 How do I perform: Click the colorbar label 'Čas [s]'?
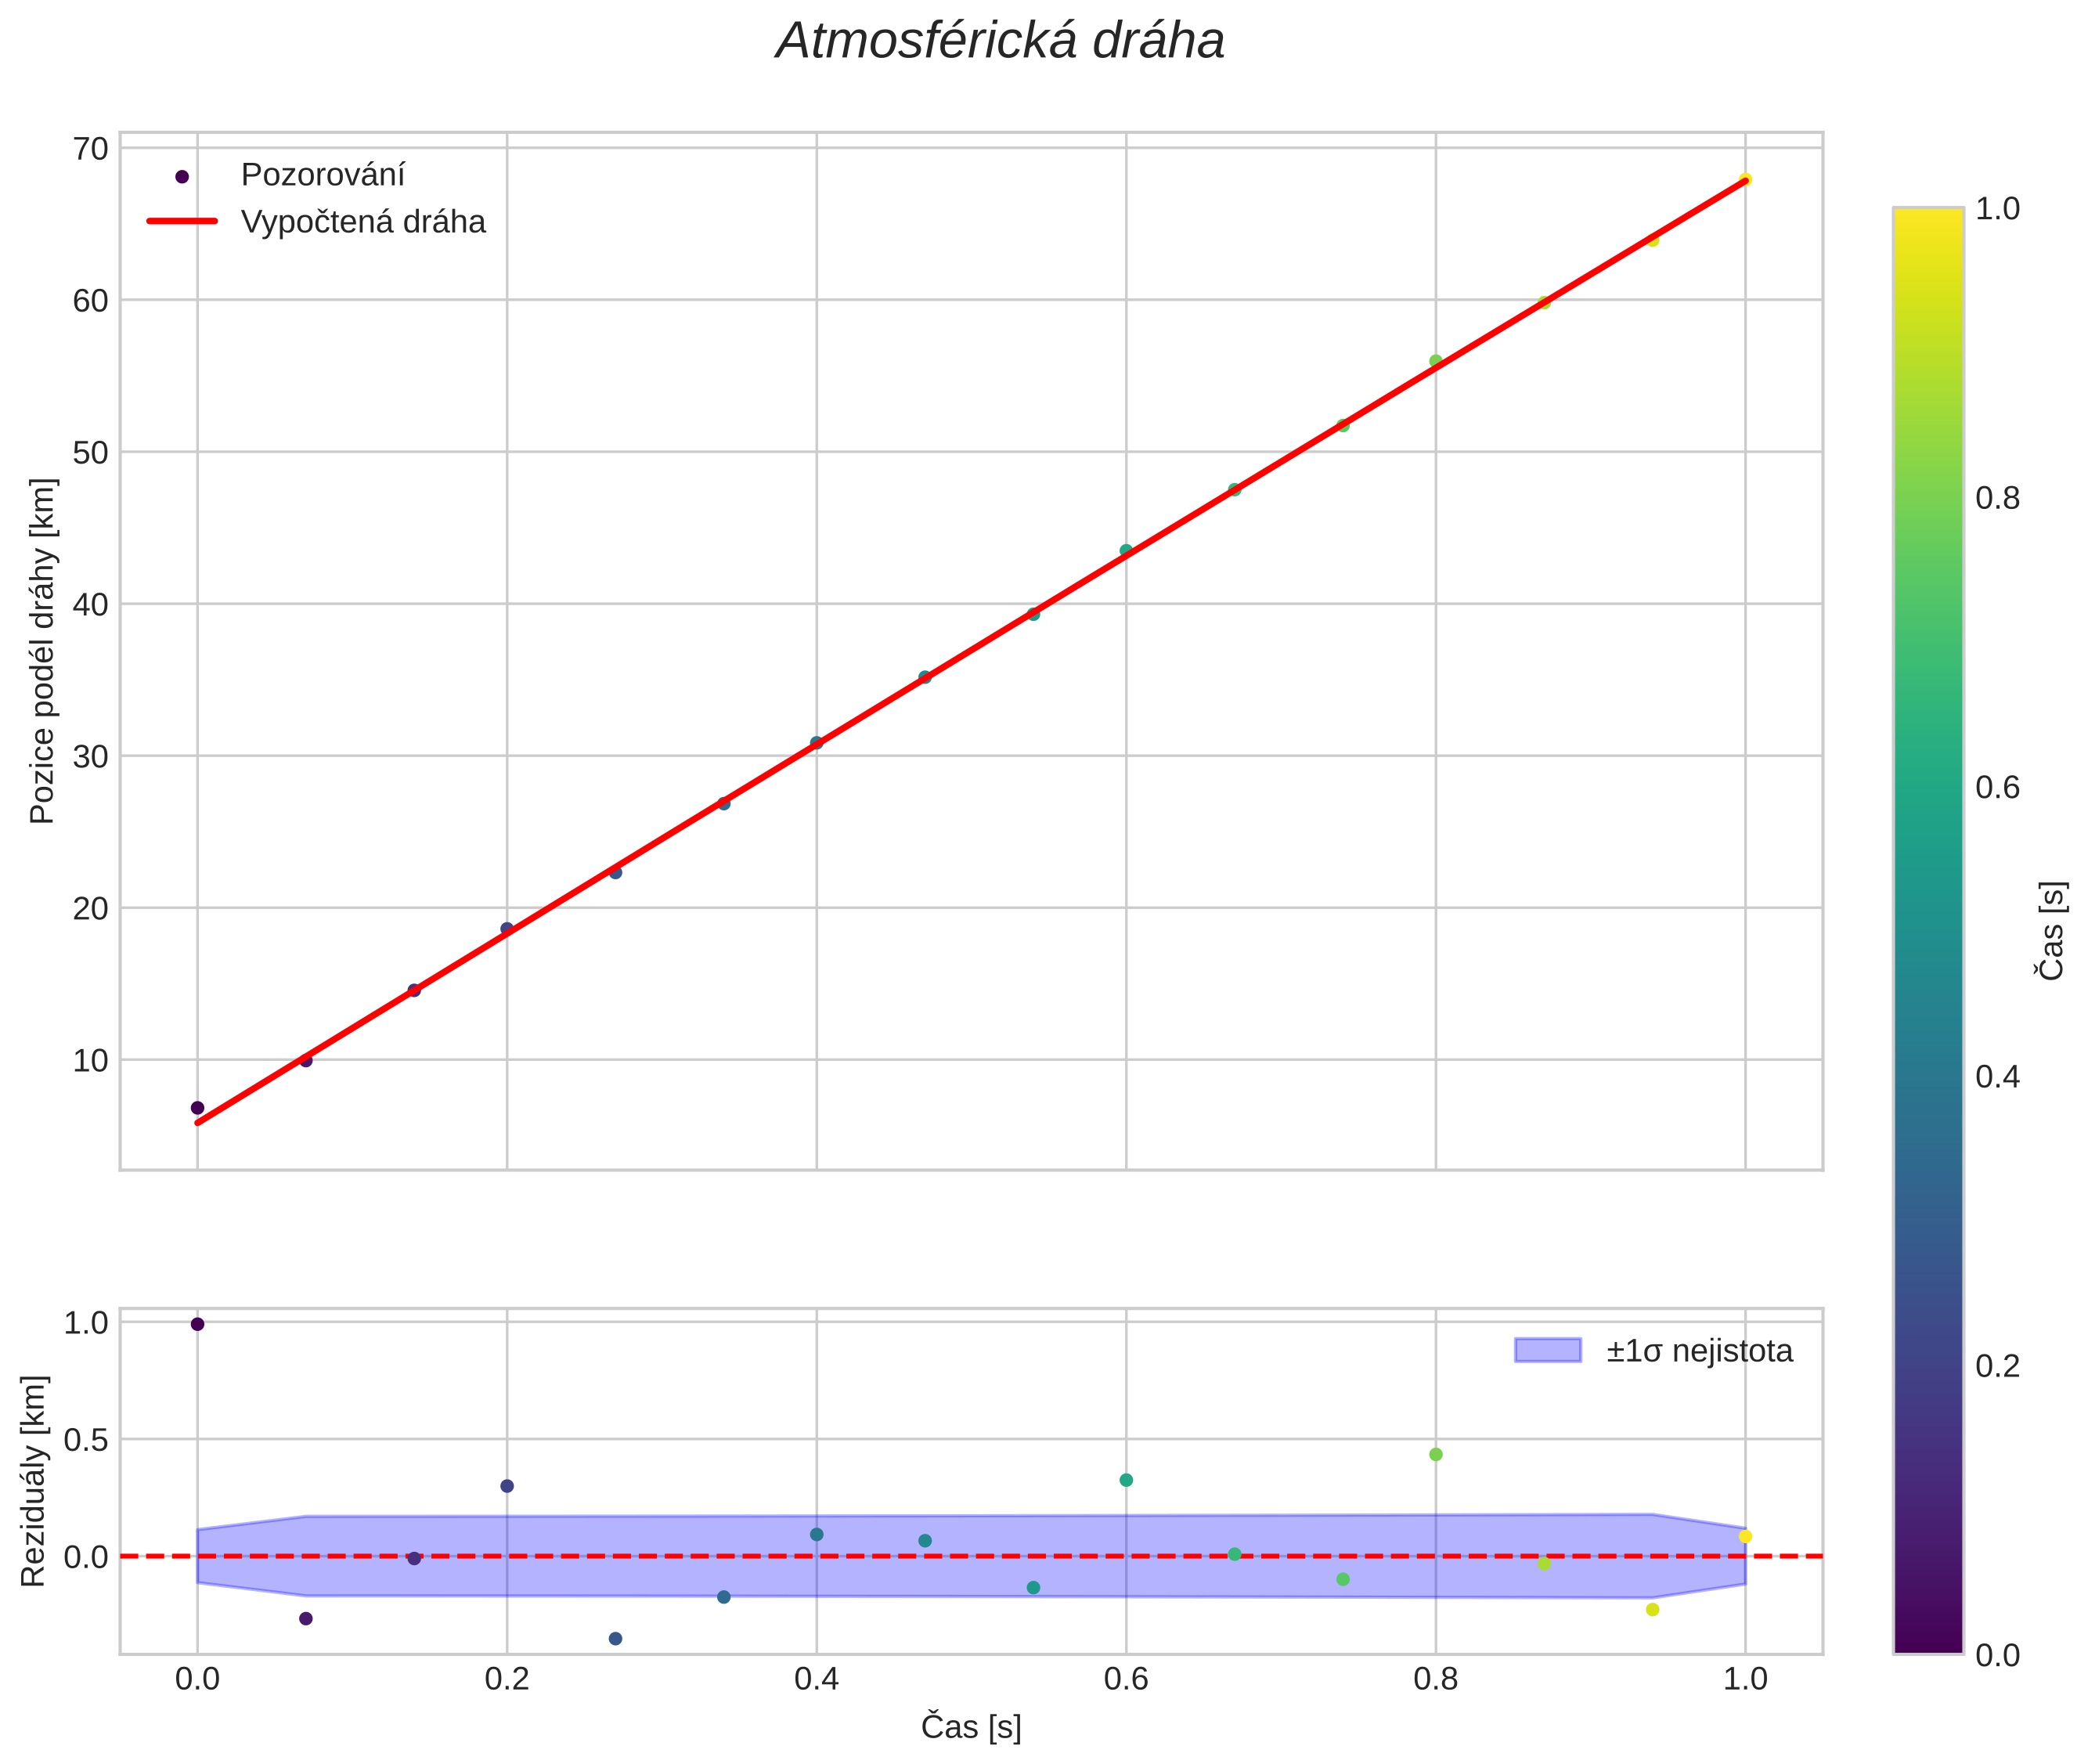[x=2052, y=931]
